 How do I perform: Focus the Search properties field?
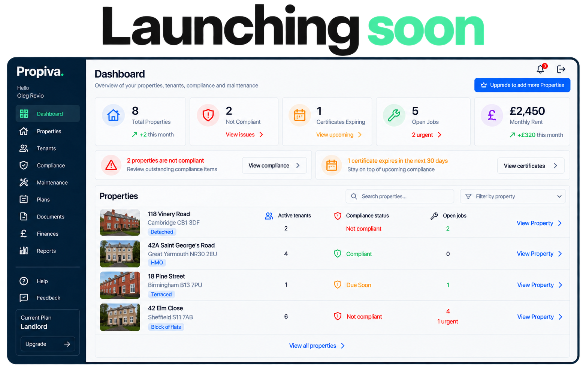[x=400, y=196]
